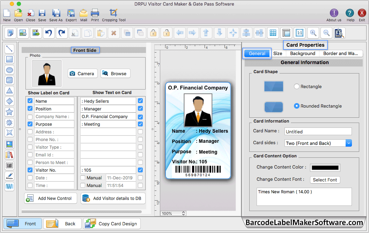The width and height of the screenshot is (369, 233).
Task: Switch to the Front side tab
Action: pos(23,224)
